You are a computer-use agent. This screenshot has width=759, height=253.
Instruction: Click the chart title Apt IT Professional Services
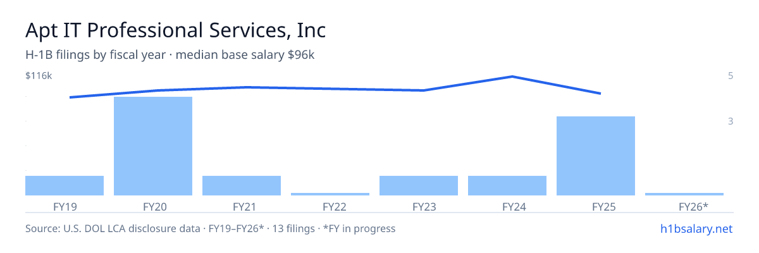tap(176, 30)
